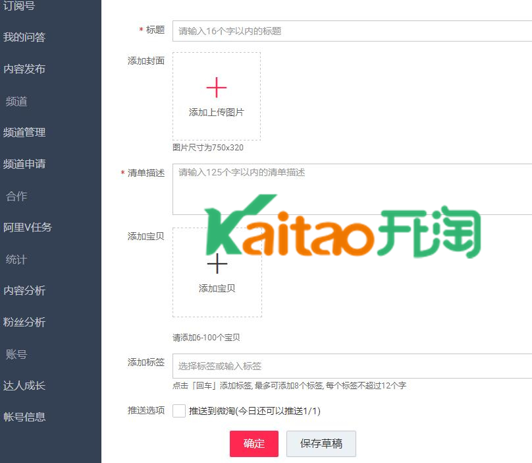The image size is (532, 463).
Task: Open 达人成长 in the sidebar
Action: pos(24,385)
